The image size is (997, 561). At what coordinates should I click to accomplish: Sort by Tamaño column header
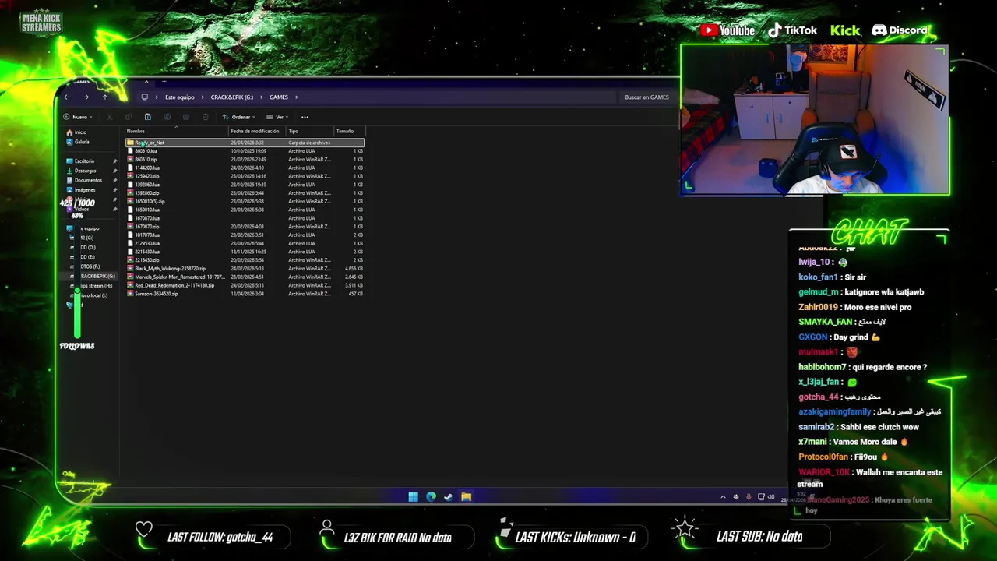[349, 131]
